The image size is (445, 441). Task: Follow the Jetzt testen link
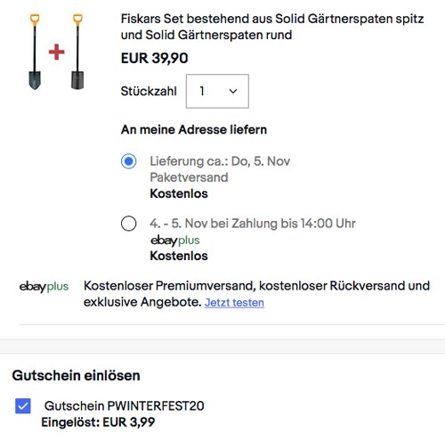coord(234,303)
